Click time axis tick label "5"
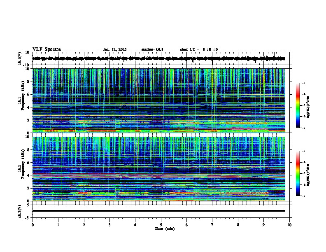 click(x=161, y=225)
